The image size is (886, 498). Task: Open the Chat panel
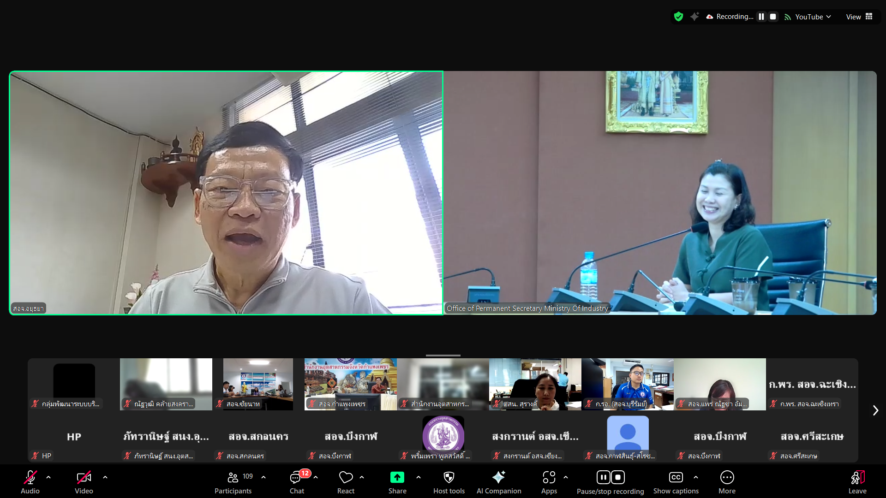point(296,477)
